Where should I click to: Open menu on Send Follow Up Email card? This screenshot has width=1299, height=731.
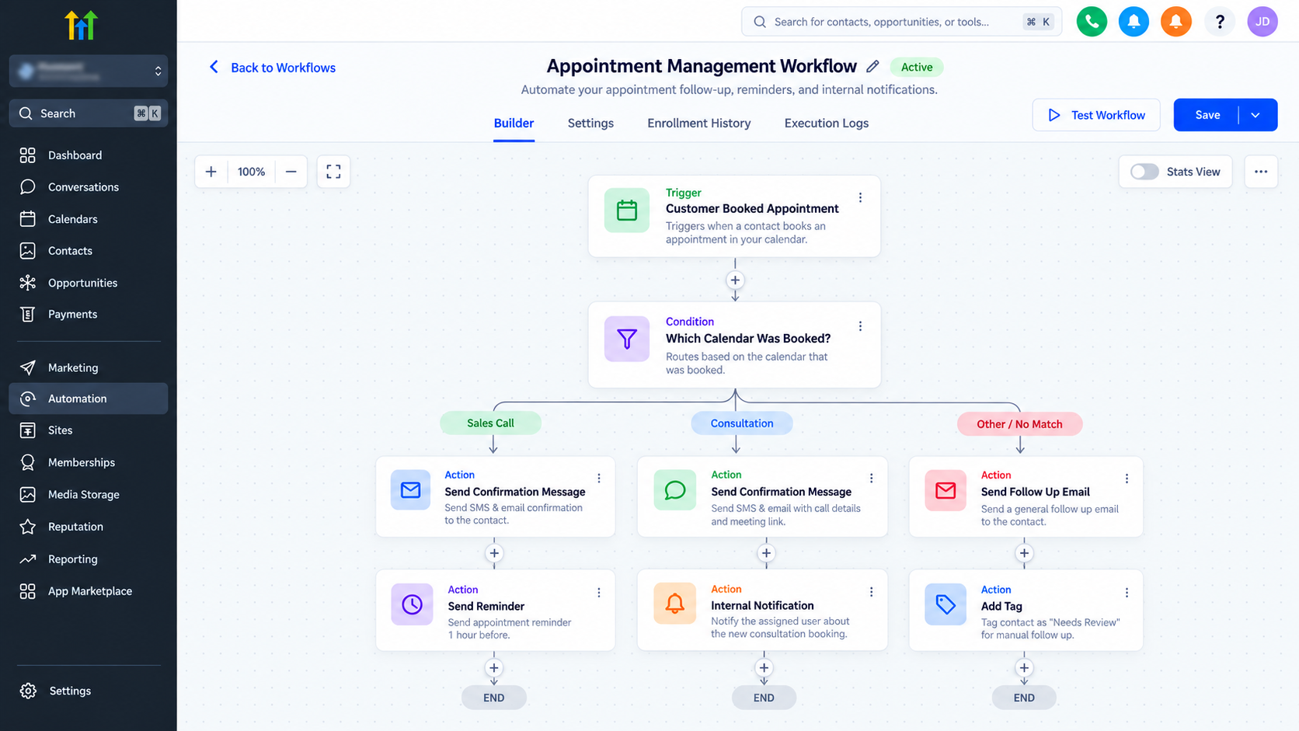pos(1127,479)
